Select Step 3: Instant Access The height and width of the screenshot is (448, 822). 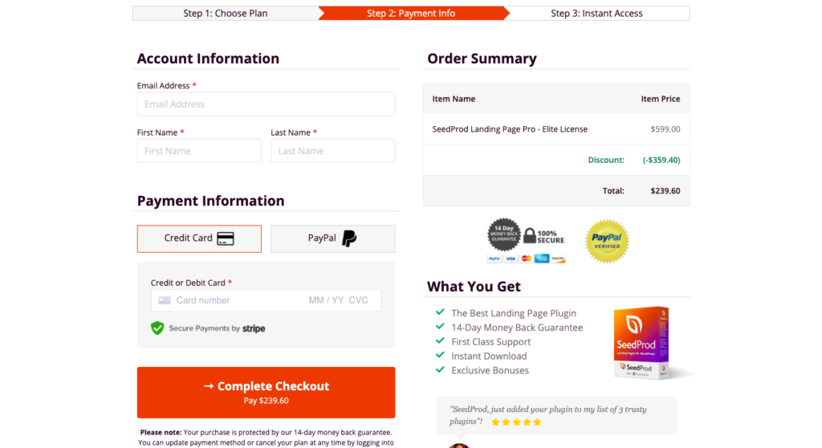[596, 13]
